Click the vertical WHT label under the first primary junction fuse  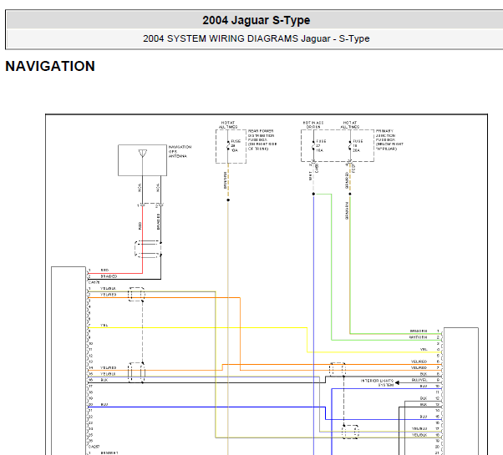pyautogui.click(x=310, y=175)
